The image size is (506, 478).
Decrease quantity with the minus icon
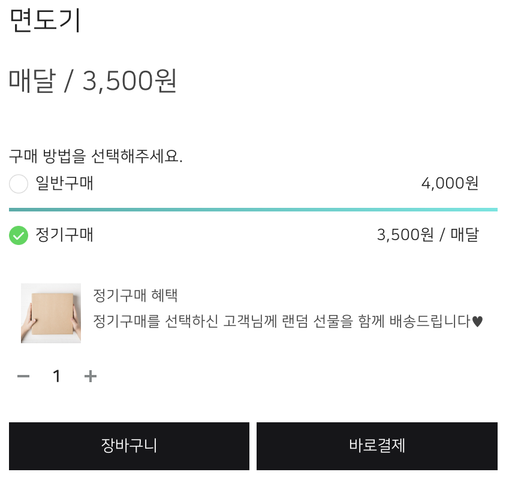point(23,376)
